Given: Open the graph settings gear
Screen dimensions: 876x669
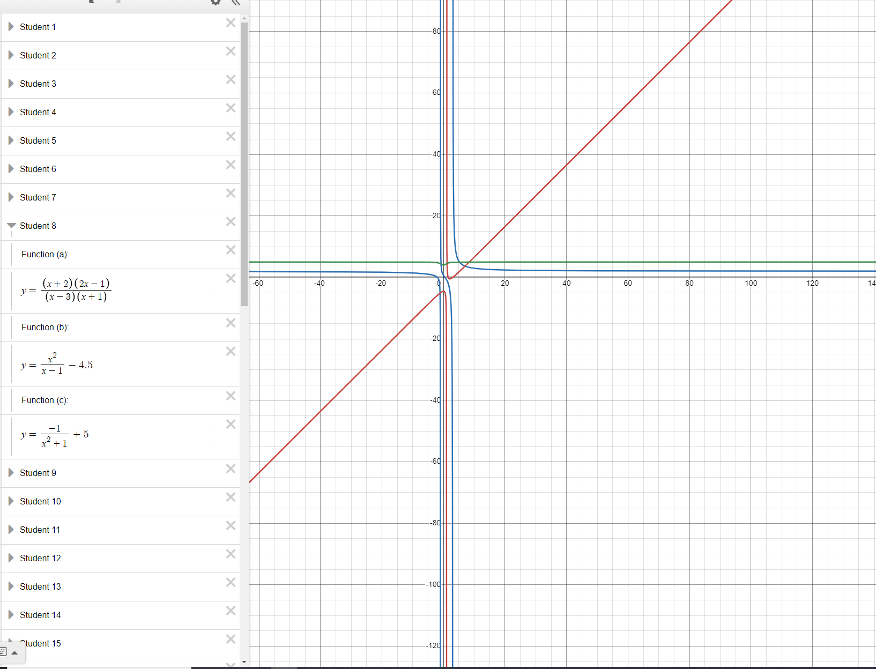Looking at the screenshot, I should click(x=215, y=3).
